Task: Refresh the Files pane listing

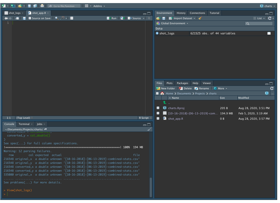Action: pyautogui.click(x=272, y=88)
